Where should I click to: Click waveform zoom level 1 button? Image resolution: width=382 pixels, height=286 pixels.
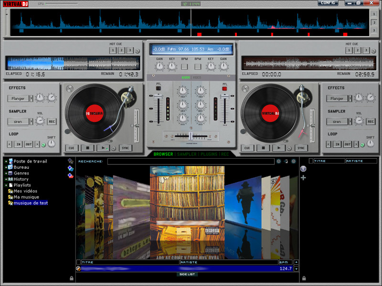[x=374, y=13]
